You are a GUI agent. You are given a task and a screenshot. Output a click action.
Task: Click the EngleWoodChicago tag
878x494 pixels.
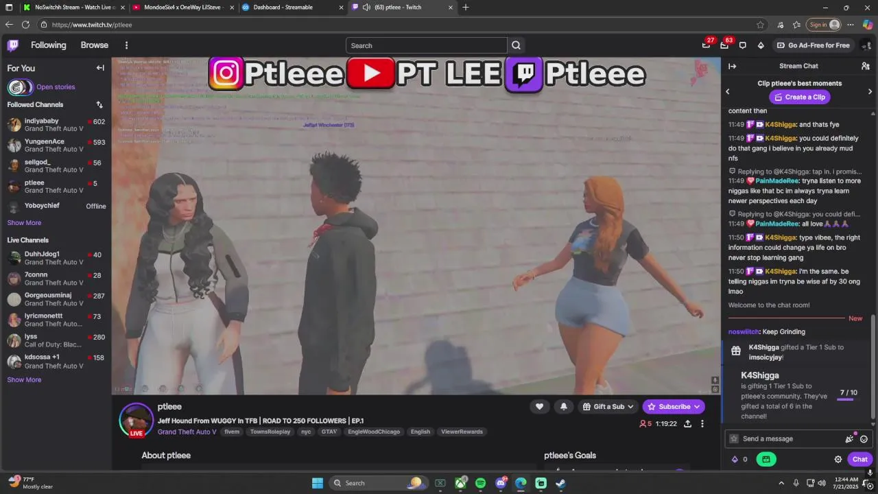point(373,432)
